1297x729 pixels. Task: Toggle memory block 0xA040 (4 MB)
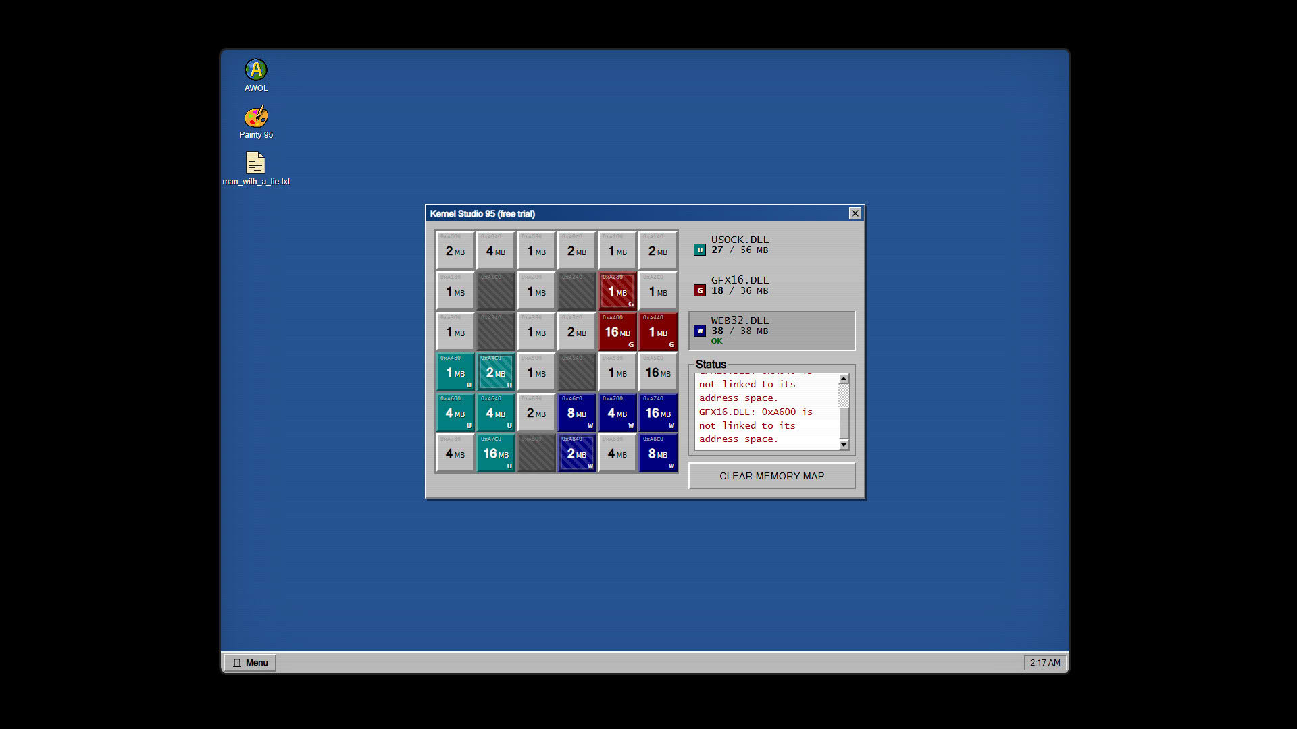[496, 250]
